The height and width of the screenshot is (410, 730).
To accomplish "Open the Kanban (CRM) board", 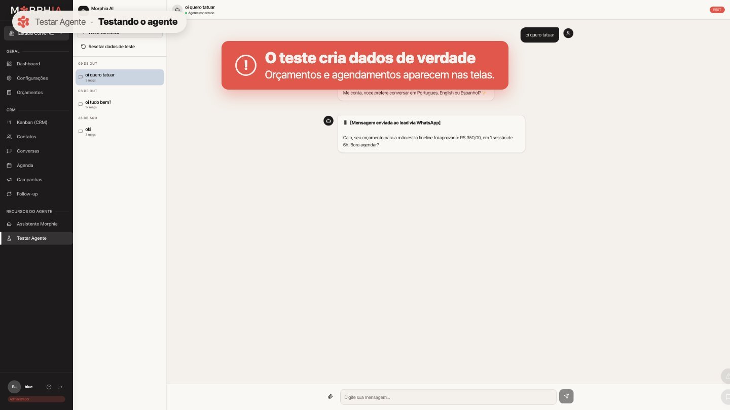I will click(35, 122).
